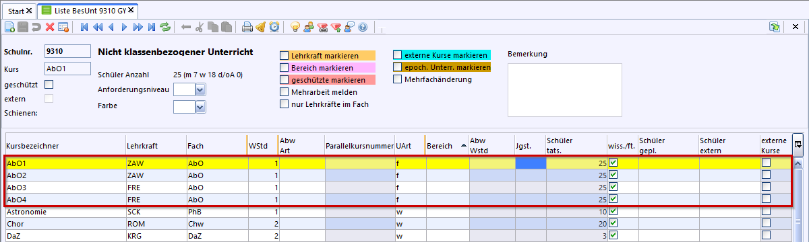809x242 pixels.
Task: Check Mehrarbeit melden
Action: pyautogui.click(x=284, y=92)
